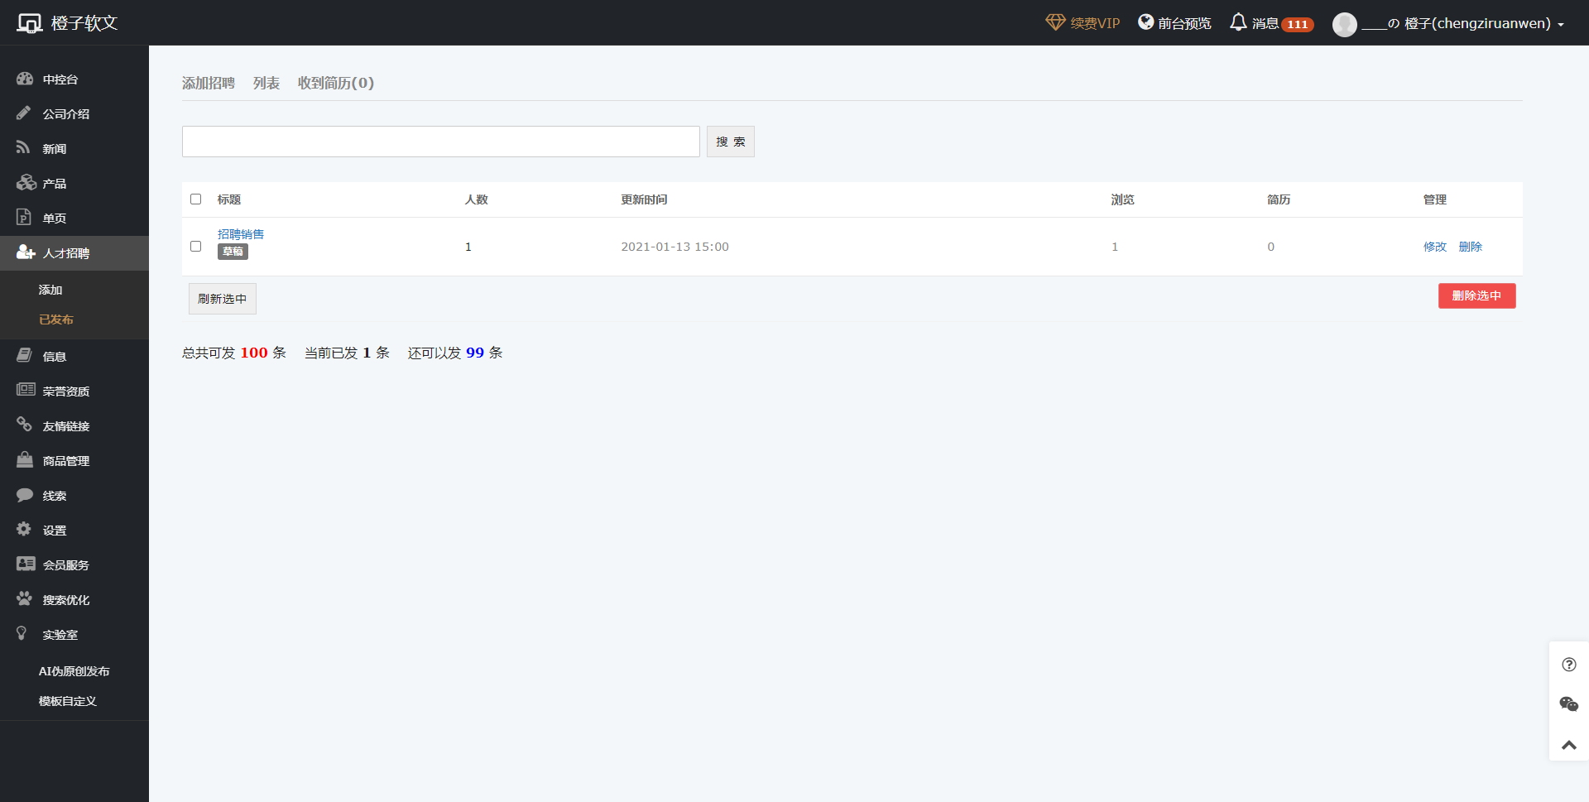
Task: Click the back-to-top arrow icon
Action: (x=1569, y=745)
